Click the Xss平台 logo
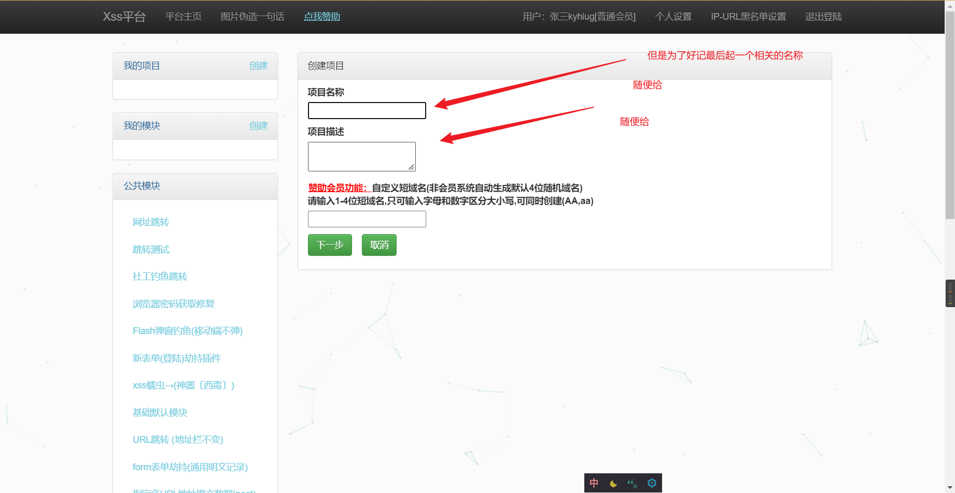This screenshot has height=493, width=955. [x=124, y=16]
